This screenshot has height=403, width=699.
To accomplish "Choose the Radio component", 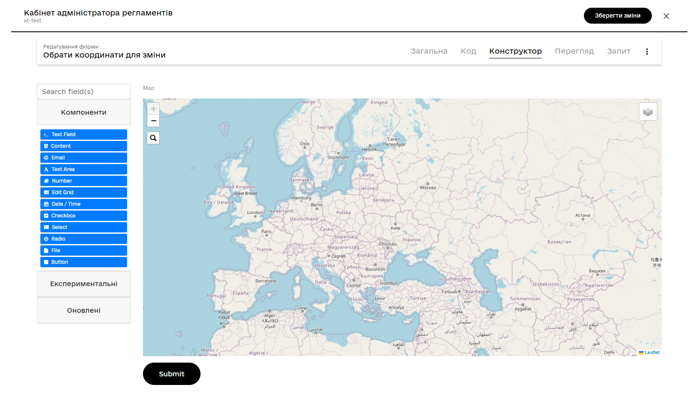I will pos(84,239).
